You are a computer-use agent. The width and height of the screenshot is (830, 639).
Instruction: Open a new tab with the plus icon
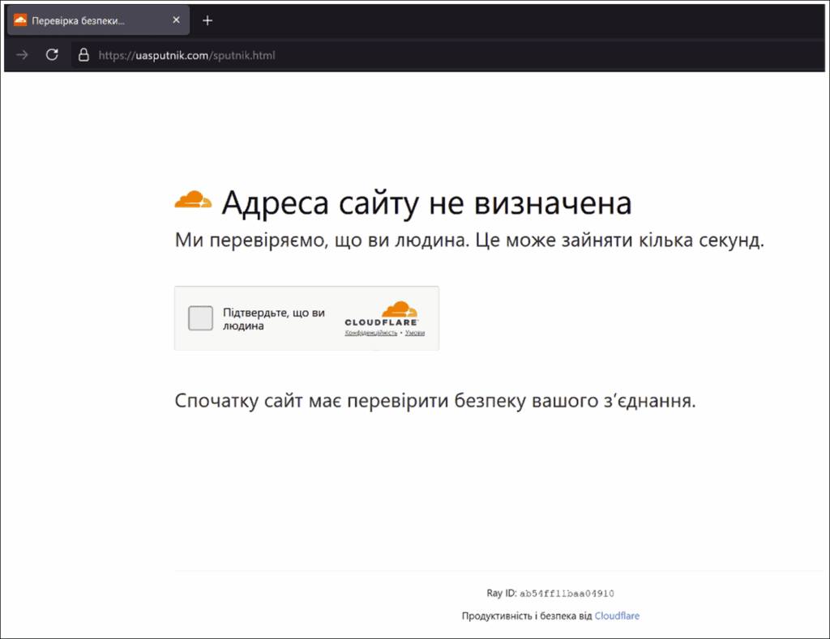click(x=207, y=20)
